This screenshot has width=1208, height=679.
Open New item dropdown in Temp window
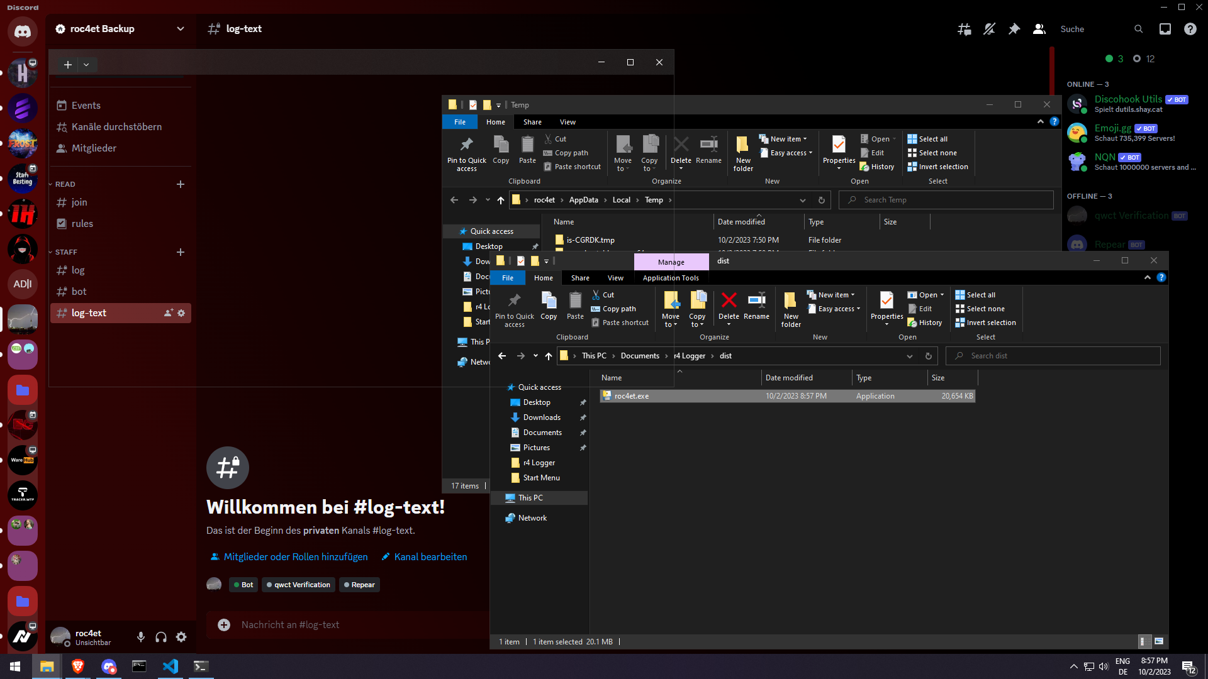tap(783, 139)
